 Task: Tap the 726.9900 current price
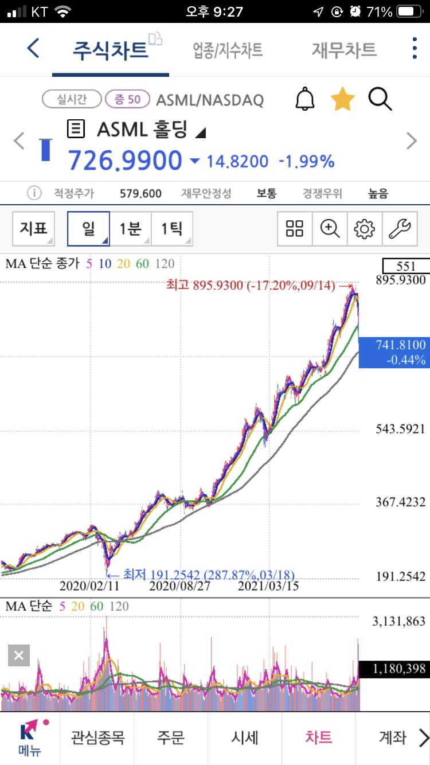coord(125,161)
